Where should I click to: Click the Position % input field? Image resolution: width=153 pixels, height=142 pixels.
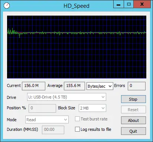click(42, 108)
